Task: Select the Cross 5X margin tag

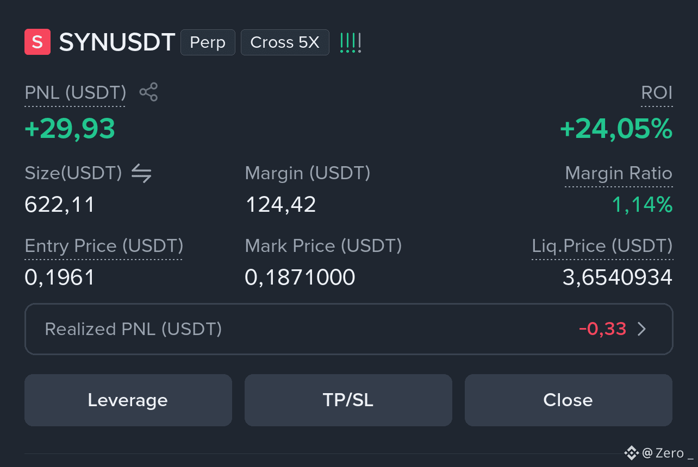Action: pyautogui.click(x=285, y=42)
